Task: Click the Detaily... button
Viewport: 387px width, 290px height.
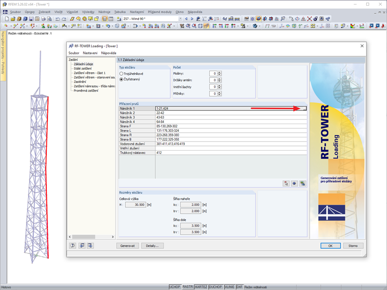Action: pos(152,246)
